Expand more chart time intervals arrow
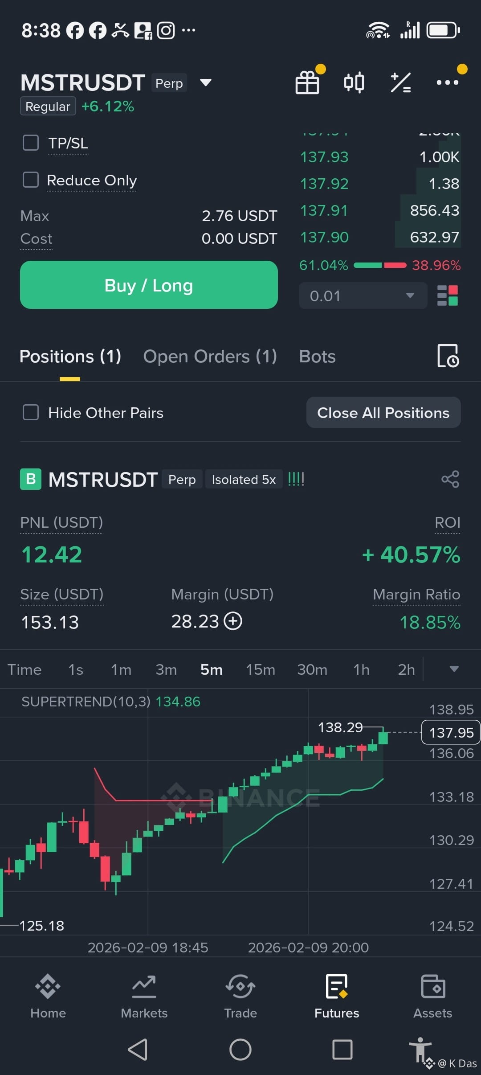 454,669
